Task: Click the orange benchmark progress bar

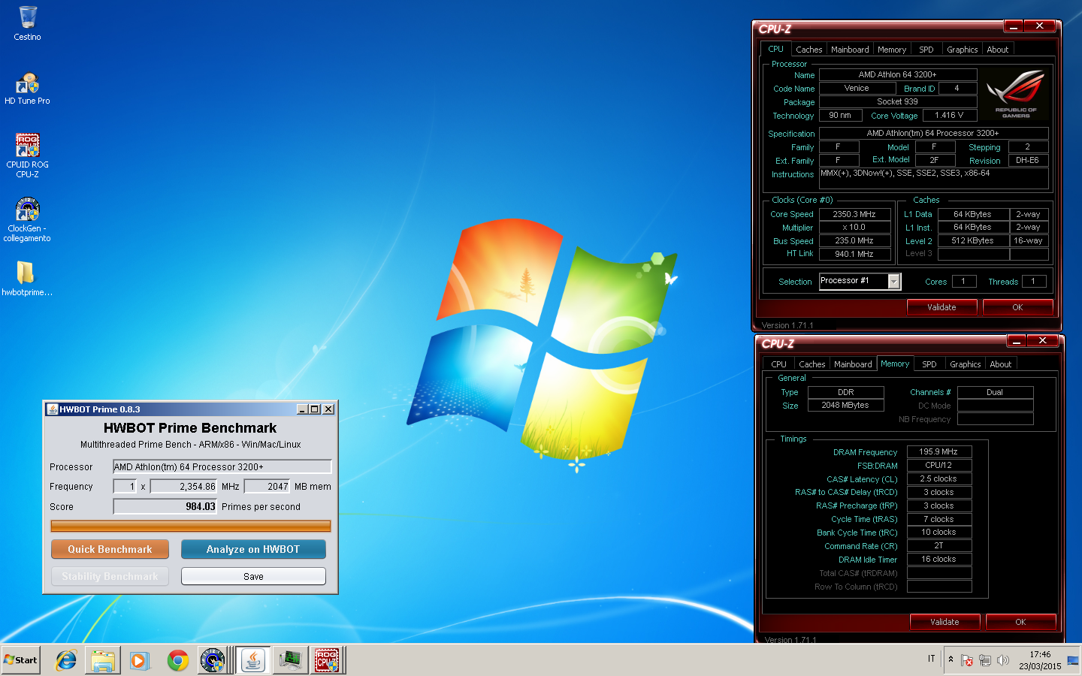Action: (x=190, y=526)
